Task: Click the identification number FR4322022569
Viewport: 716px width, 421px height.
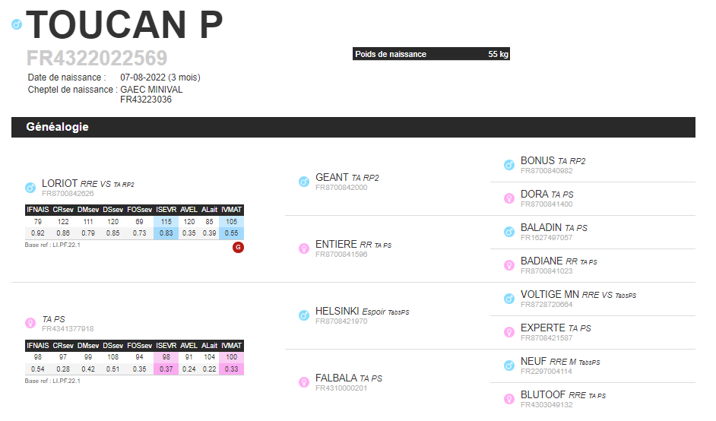Action: tap(97, 58)
